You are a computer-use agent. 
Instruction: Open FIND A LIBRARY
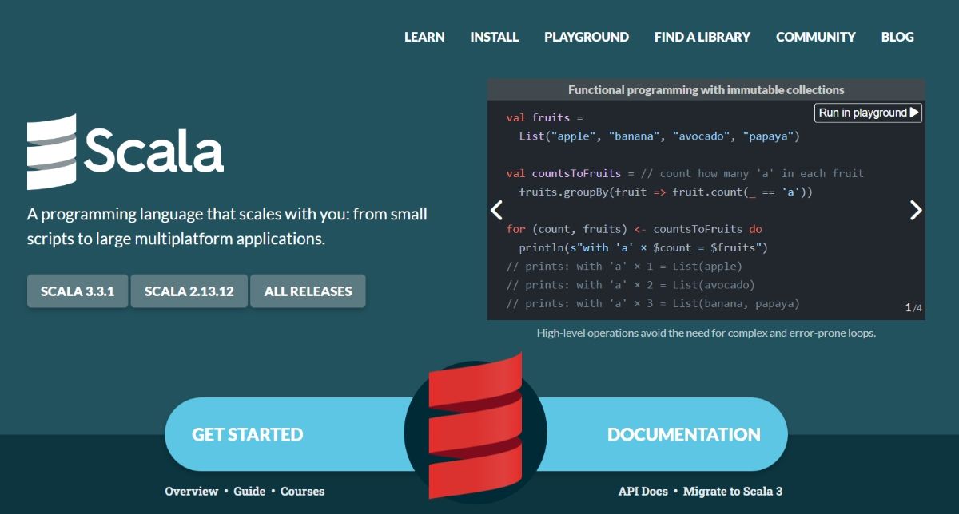tap(702, 37)
